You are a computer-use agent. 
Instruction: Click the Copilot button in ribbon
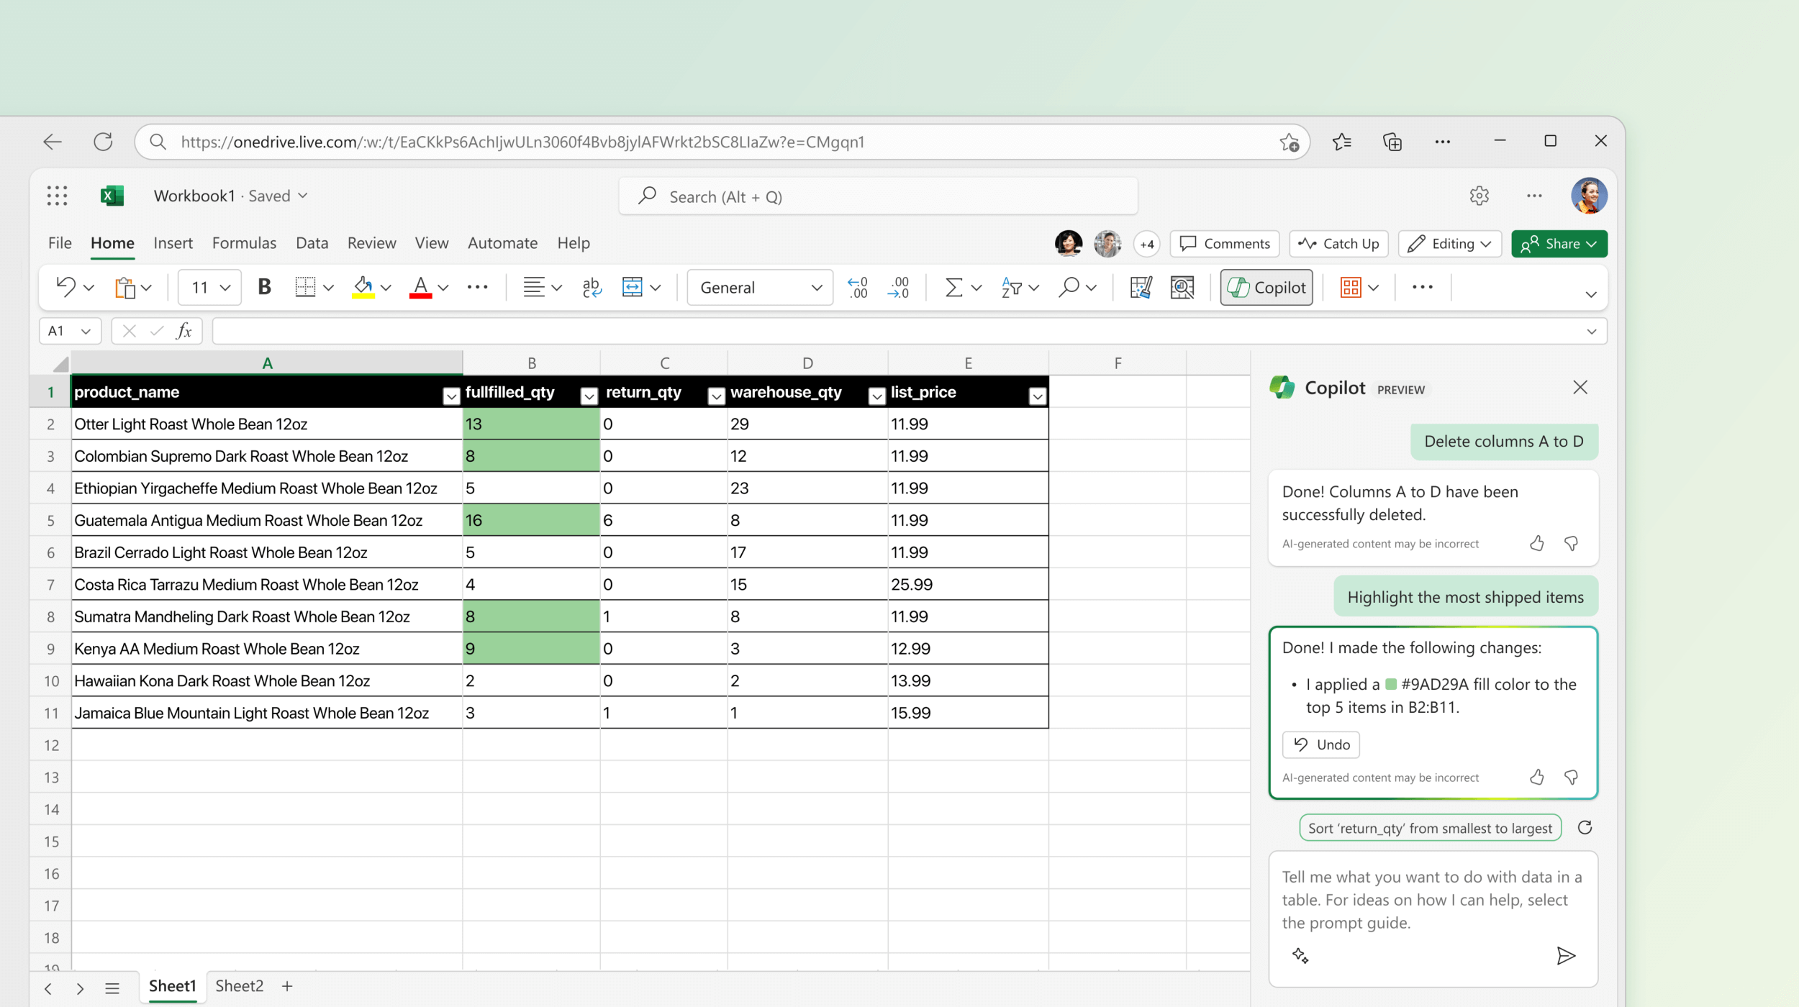click(1268, 287)
